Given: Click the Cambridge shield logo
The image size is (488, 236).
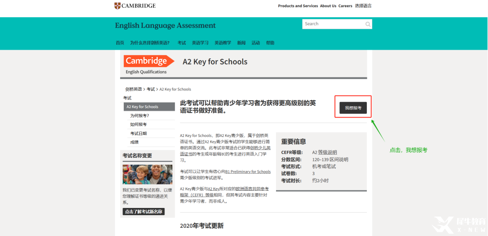Looking at the screenshot, I should click(x=117, y=5).
